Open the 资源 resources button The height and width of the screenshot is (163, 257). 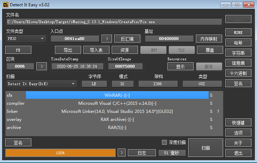pyautogui.click(x=125, y=50)
